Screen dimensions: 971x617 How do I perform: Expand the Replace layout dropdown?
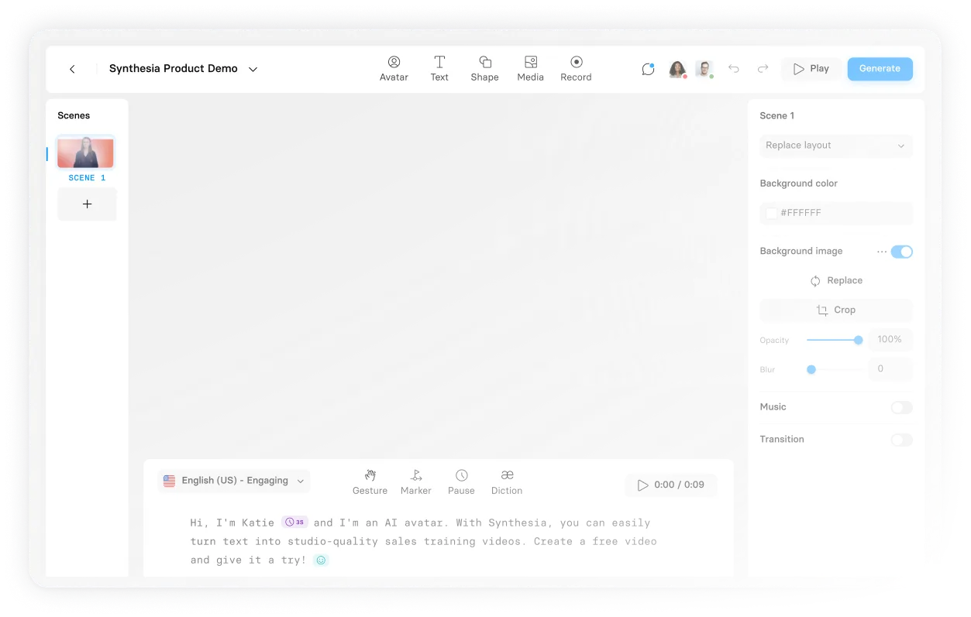tap(836, 146)
